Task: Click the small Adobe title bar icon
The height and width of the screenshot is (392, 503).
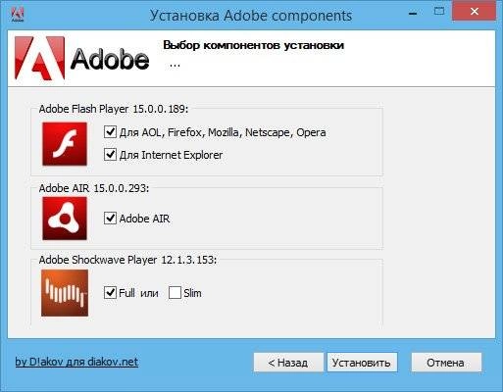Action: 18,14
